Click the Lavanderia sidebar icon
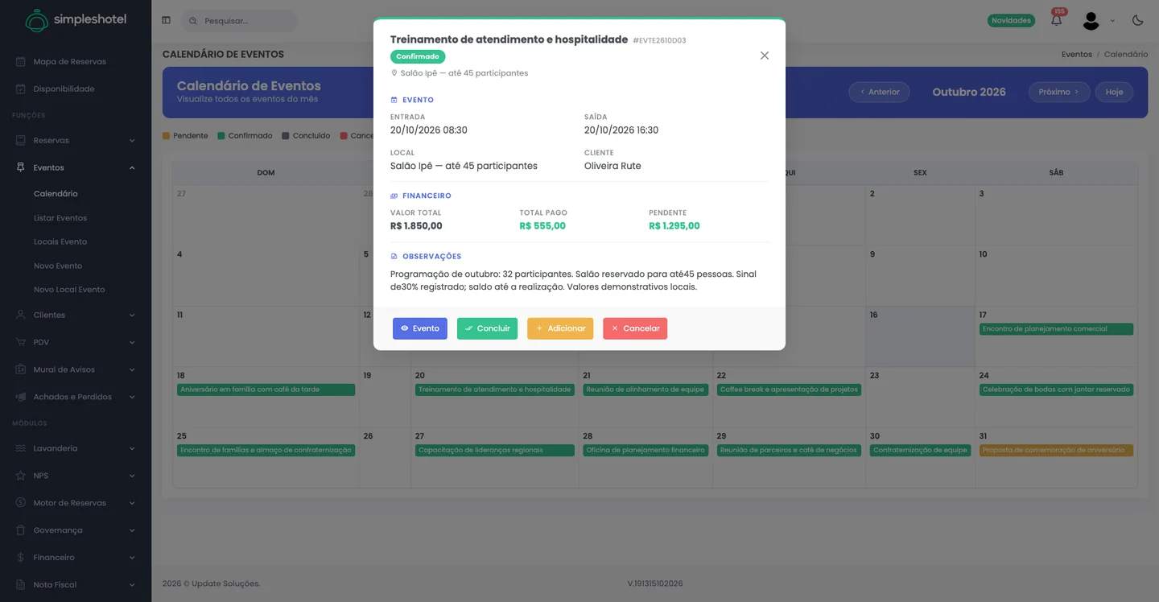The width and height of the screenshot is (1159, 602). (21, 448)
